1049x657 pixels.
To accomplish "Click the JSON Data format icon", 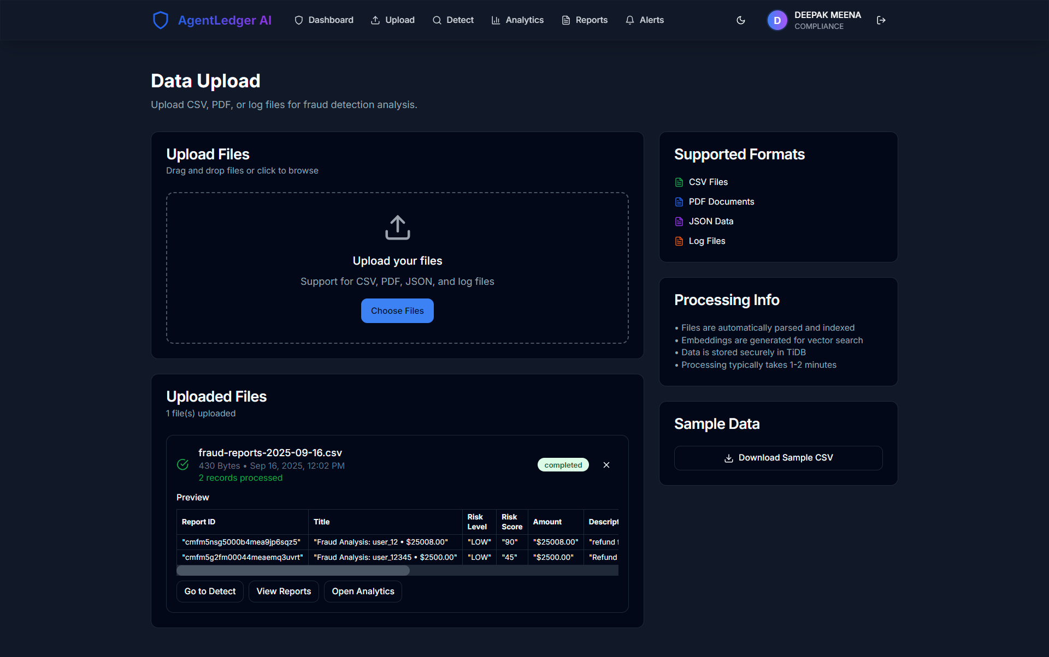I will pos(679,222).
